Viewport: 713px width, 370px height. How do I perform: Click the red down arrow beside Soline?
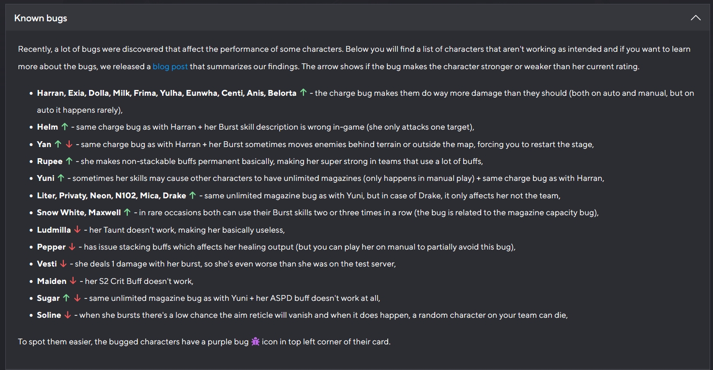click(68, 315)
